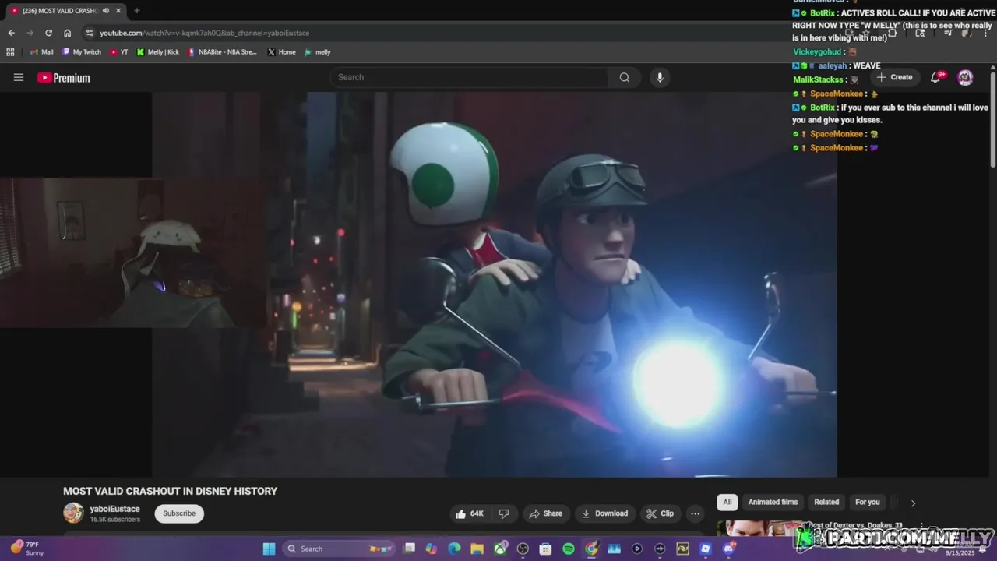The image size is (997, 561).
Task: Open Microsoft Store from the taskbar
Action: tap(545, 549)
